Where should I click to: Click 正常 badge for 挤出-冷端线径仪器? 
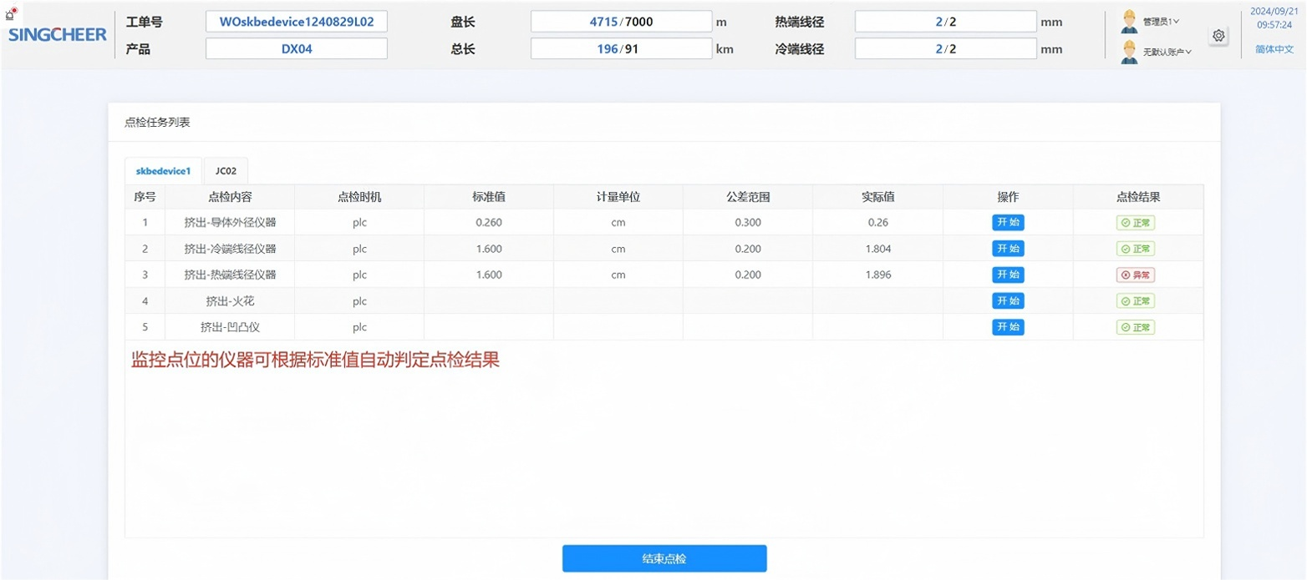(x=1136, y=249)
